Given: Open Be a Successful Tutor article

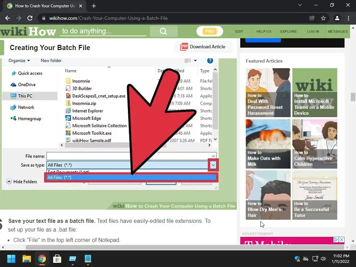Looking at the screenshot, I should pos(315,195).
